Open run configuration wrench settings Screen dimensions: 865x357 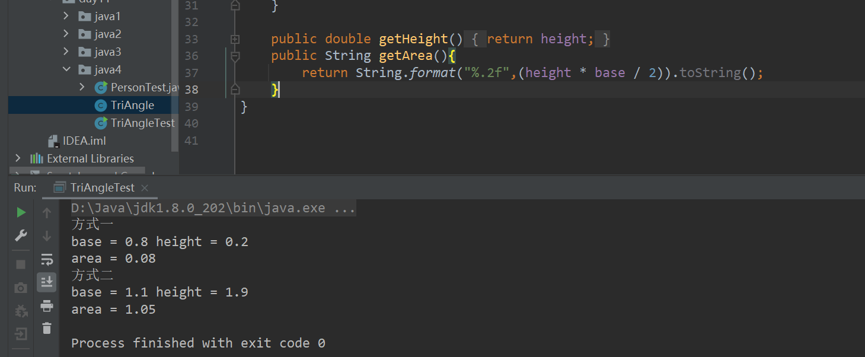(21, 235)
